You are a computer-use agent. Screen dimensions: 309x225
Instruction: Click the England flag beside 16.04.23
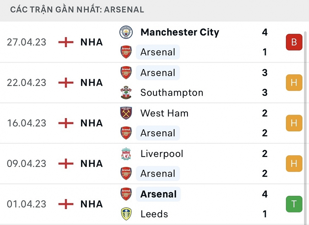pyautogui.click(x=65, y=123)
